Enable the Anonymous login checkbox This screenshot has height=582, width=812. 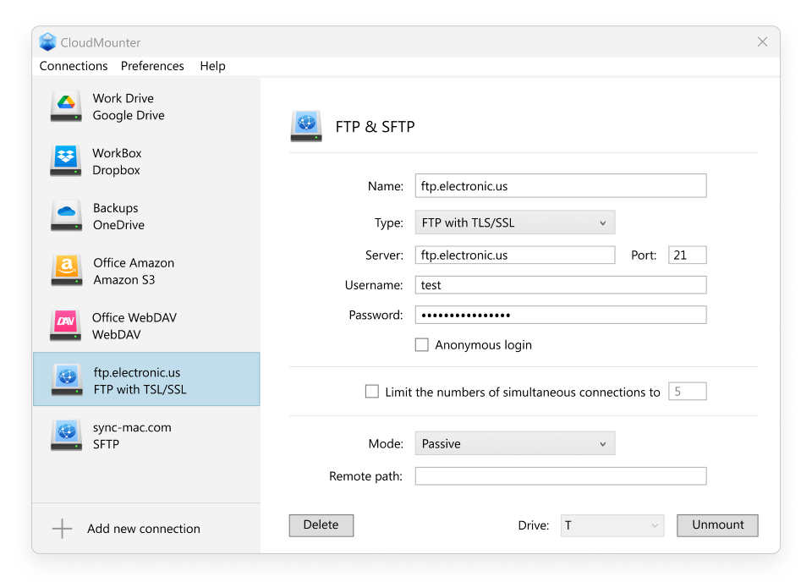tap(422, 345)
